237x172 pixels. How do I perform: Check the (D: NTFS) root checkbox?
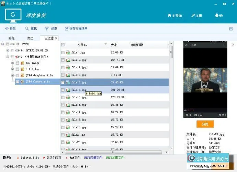[x=7, y=44]
